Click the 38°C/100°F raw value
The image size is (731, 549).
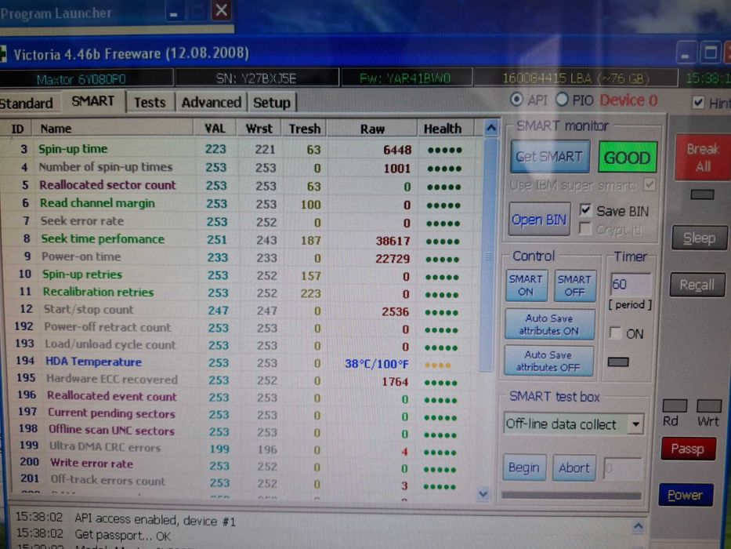[x=377, y=364]
